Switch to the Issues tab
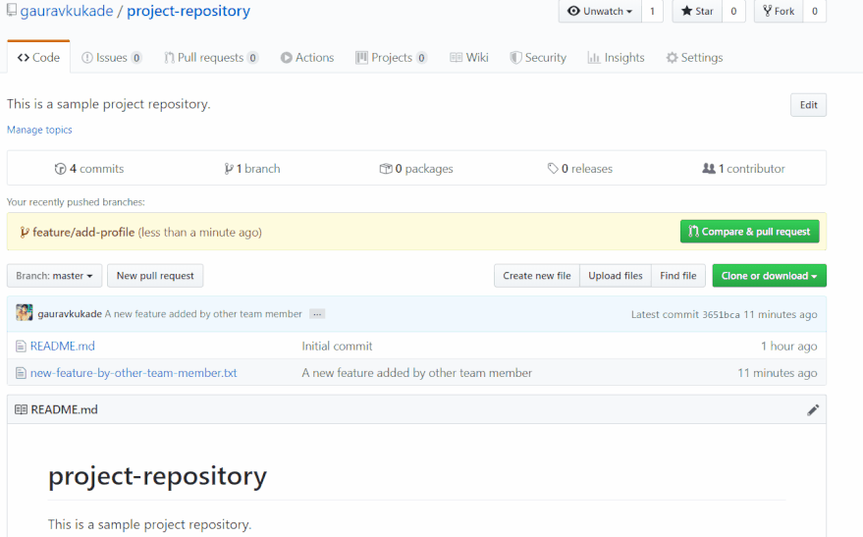Viewport: 863px width, 537px height. (112, 57)
